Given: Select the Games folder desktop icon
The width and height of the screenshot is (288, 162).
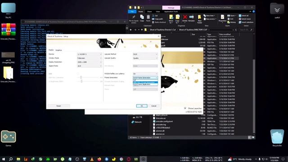Looking at the screenshot, I should click(x=8, y=138).
